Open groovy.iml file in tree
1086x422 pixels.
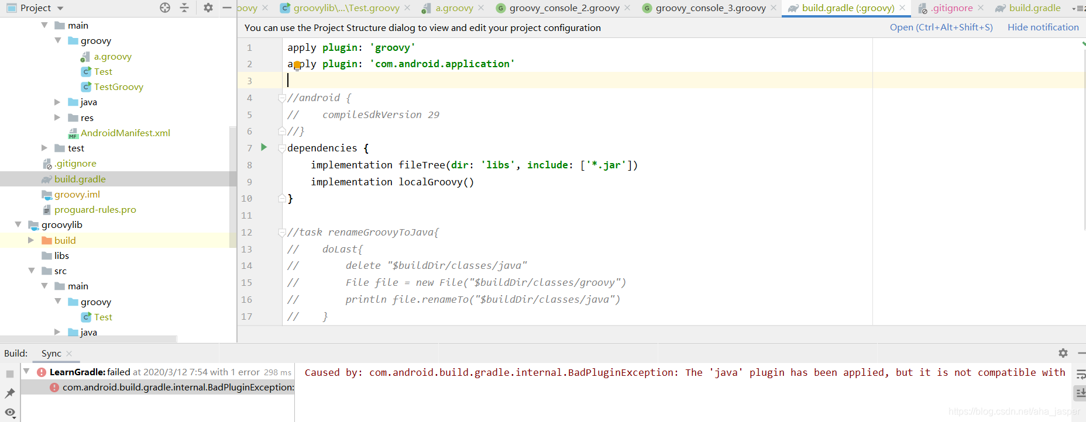click(77, 194)
